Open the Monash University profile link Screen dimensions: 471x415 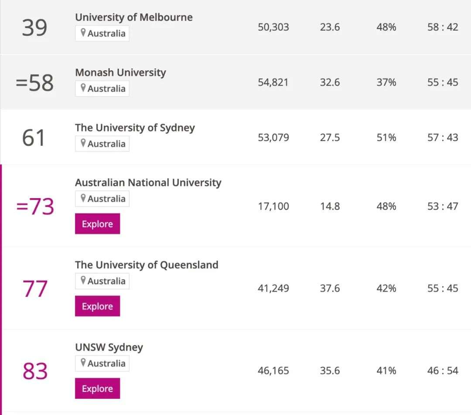120,72
